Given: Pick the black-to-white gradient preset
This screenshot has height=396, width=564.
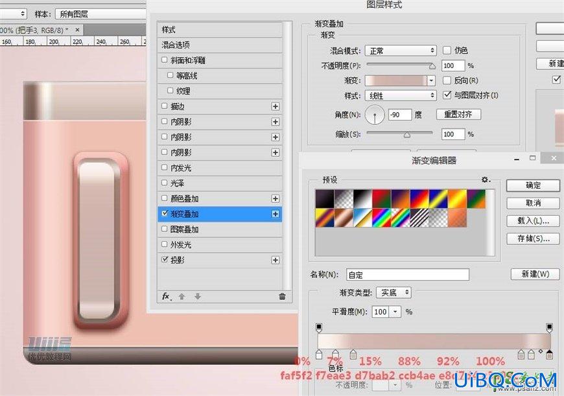Looking at the screenshot, I should coord(362,199).
